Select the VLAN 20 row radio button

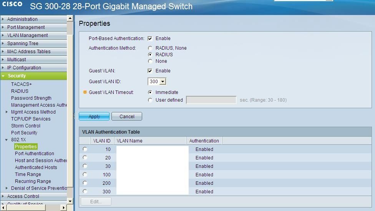tap(85, 157)
